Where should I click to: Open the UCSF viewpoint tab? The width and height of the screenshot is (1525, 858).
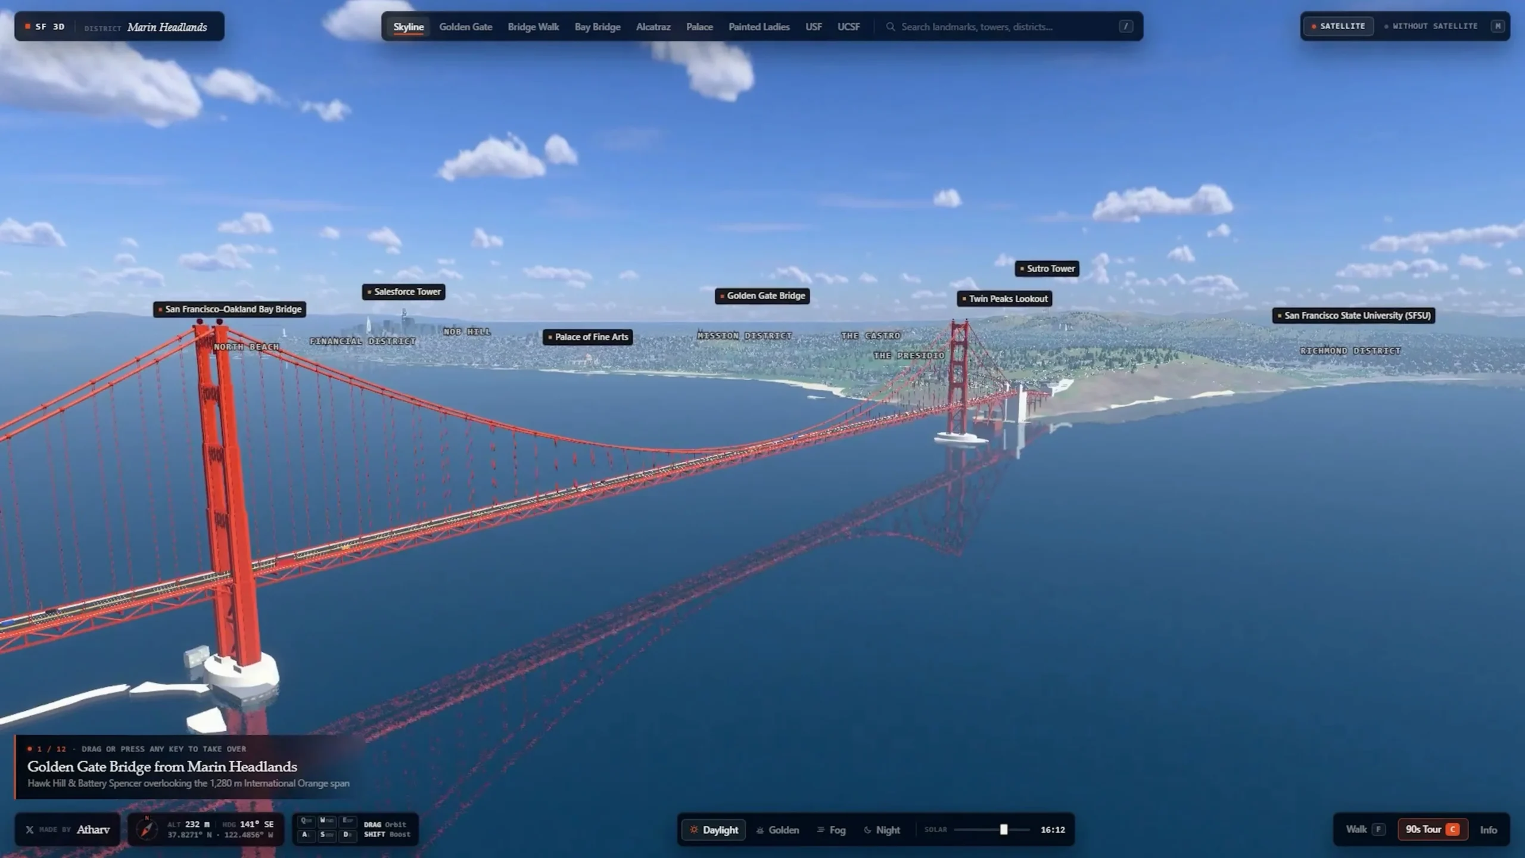848,27
